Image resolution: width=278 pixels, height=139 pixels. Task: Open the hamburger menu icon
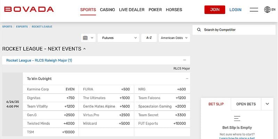coord(254,10)
